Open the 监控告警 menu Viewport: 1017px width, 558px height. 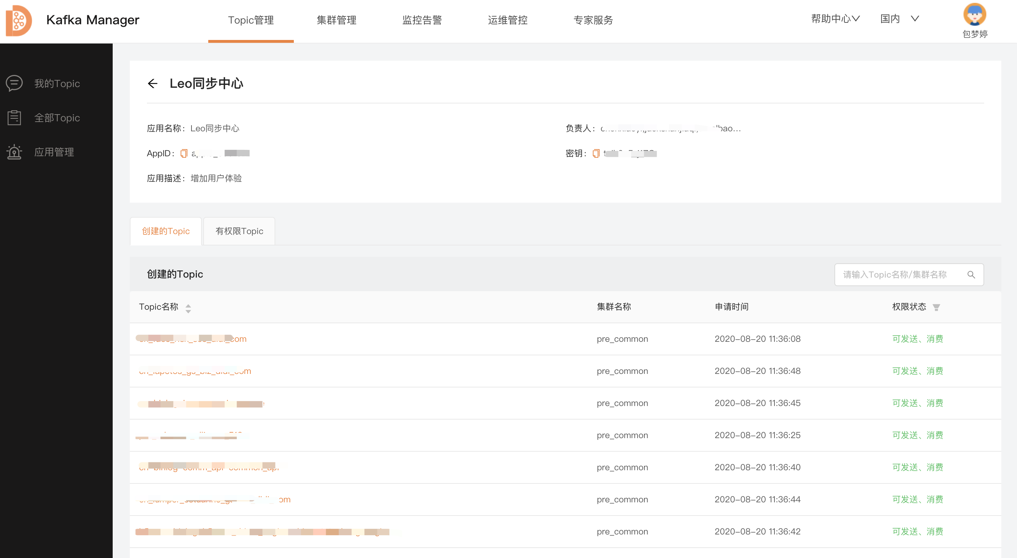422,20
